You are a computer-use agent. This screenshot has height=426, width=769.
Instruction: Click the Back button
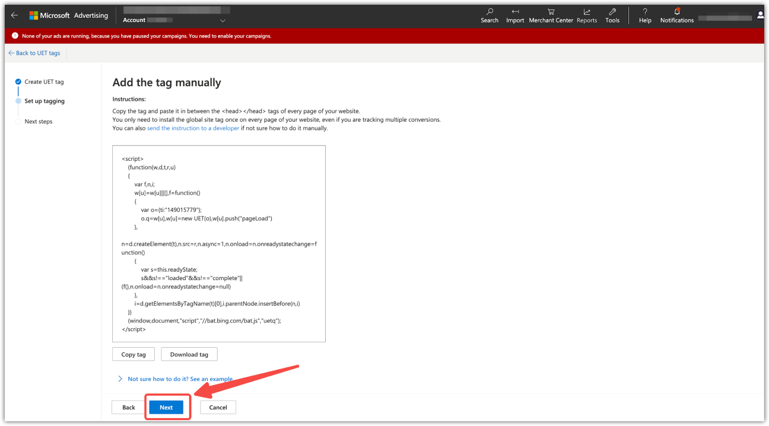tap(129, 408)
